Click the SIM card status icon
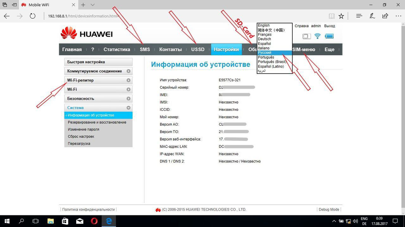Screen dimensions: 405x227 pos(306,36)
